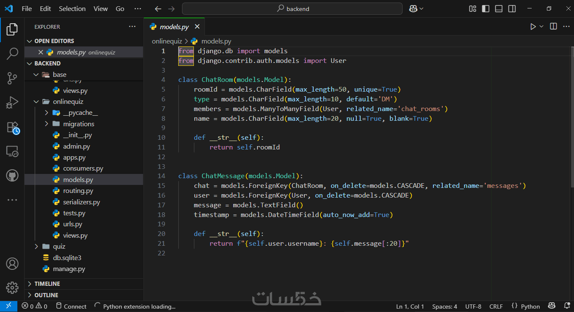Open the View menu
Viewport: 574px width, 312px height.
pyautogui.click(x=100, y=8)
